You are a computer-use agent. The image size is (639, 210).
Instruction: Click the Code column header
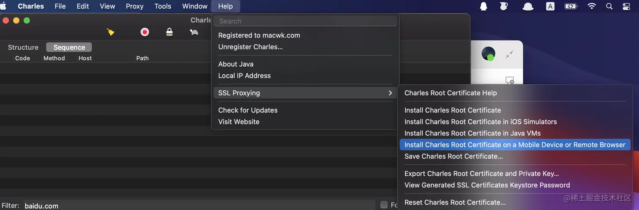(22, 58)
